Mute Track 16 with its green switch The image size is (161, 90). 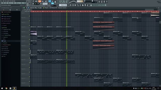click(29, 49)
